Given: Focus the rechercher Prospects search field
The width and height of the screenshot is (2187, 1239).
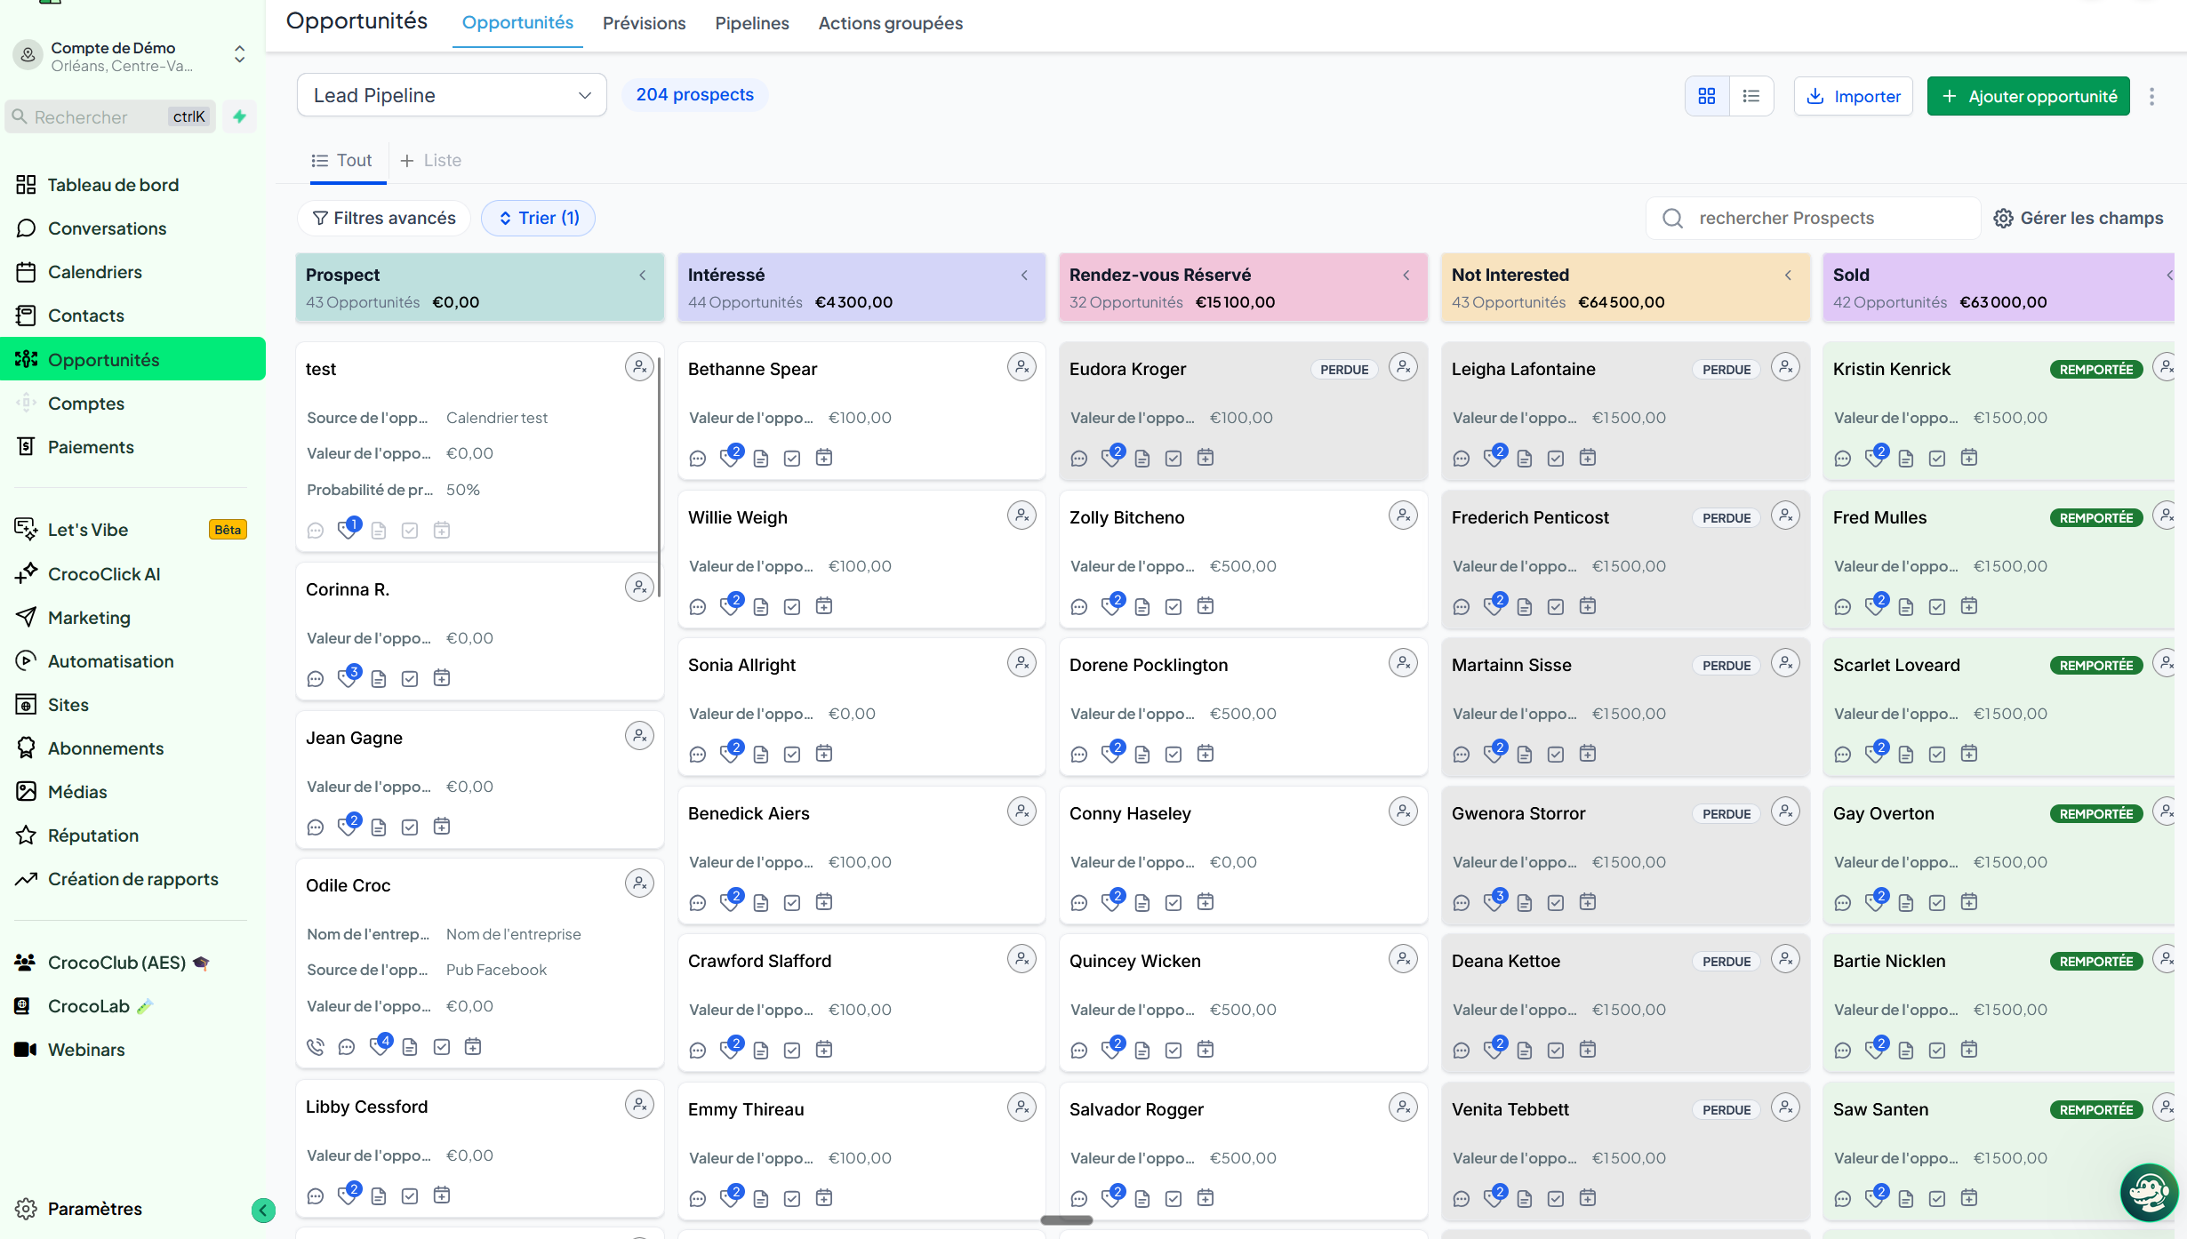Looking at the screenshot, I should tap(1814, 218).
